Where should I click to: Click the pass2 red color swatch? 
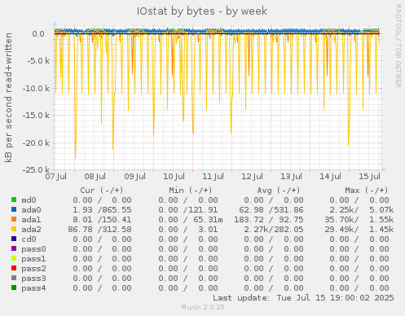pos(14,268)
